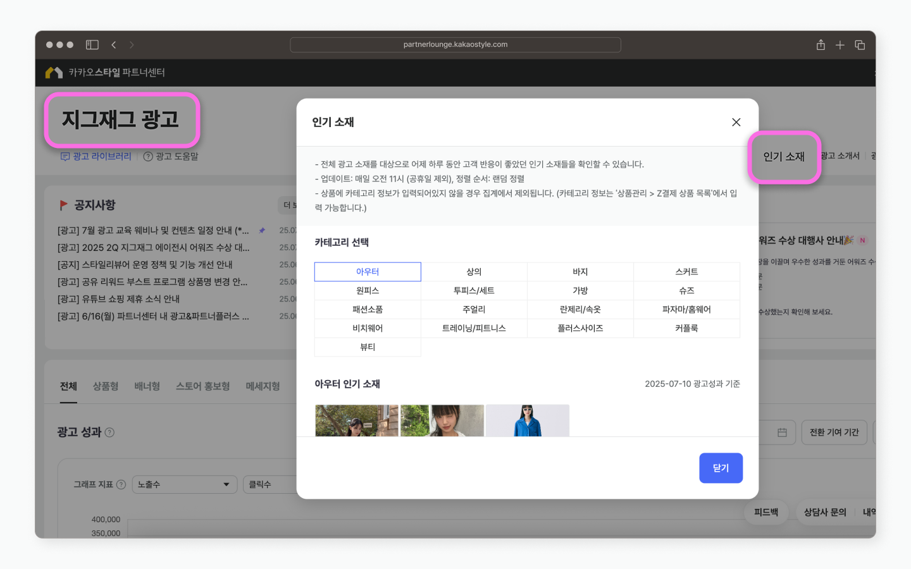Click the partnerlounge.kakaostyle.com address bar
The image size is (911, 569).
455,45
